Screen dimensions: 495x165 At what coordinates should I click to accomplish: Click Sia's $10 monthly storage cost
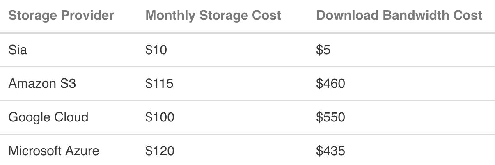[156, 50]
